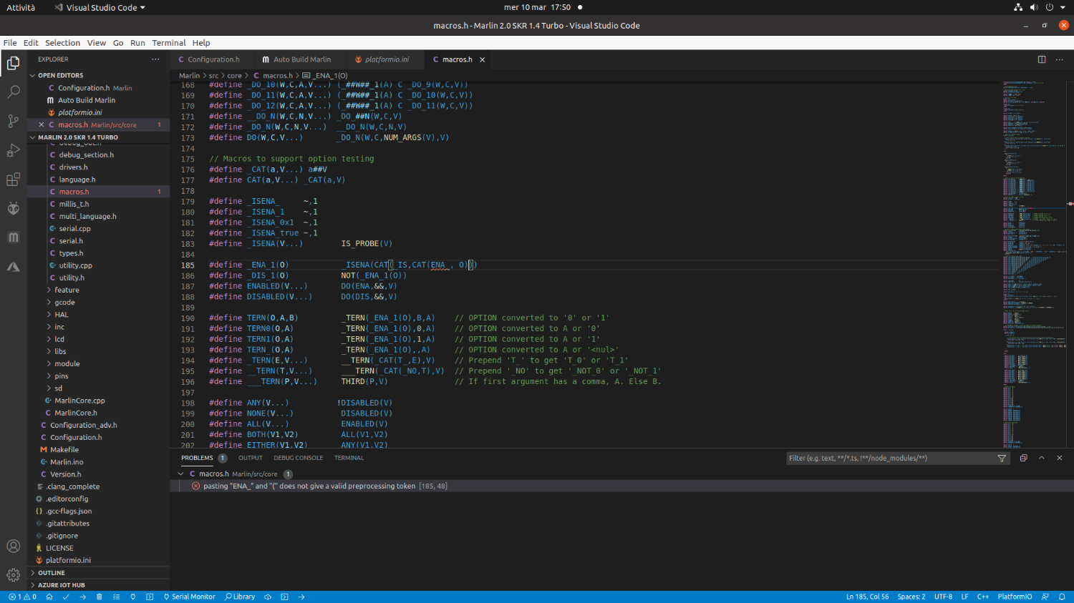Open the File menu
The image size is (1074, 603).
10,43
